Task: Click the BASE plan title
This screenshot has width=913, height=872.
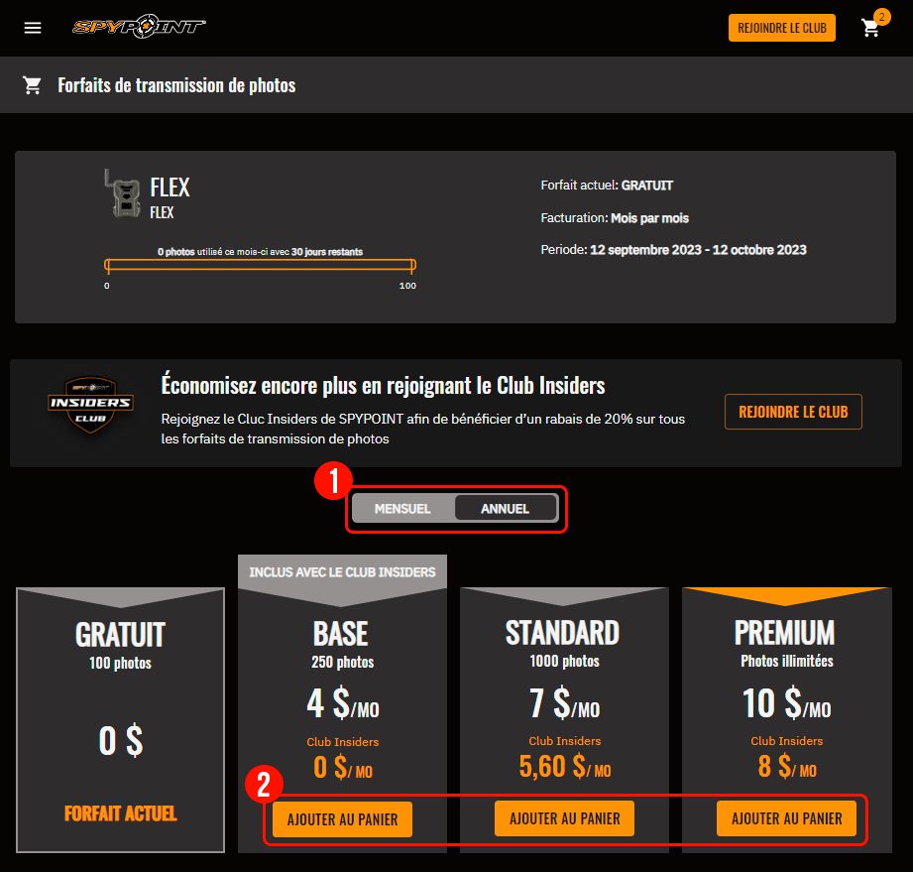Action: point(341,634)
